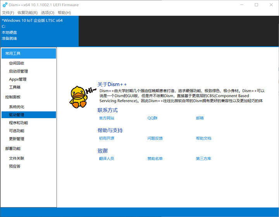The height and width of the screenshot is (217, 279).
Task: Click the 关于Dism++ heading
Action: tap(112, 84)
